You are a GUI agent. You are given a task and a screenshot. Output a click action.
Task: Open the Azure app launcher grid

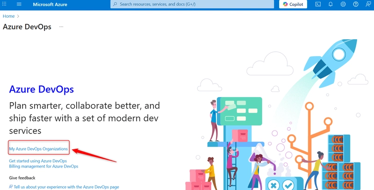coord(4,4)
